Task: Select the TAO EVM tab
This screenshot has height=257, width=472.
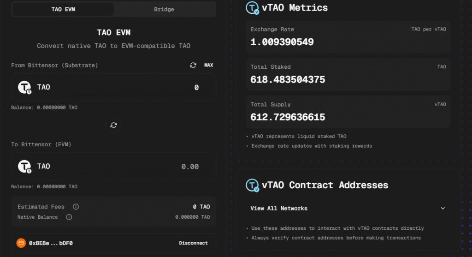Action: 63,9
